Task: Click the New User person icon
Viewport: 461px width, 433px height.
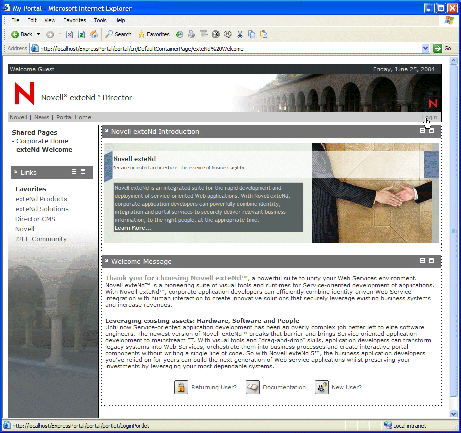Action: pyautogui.click(x=322, y=387)
